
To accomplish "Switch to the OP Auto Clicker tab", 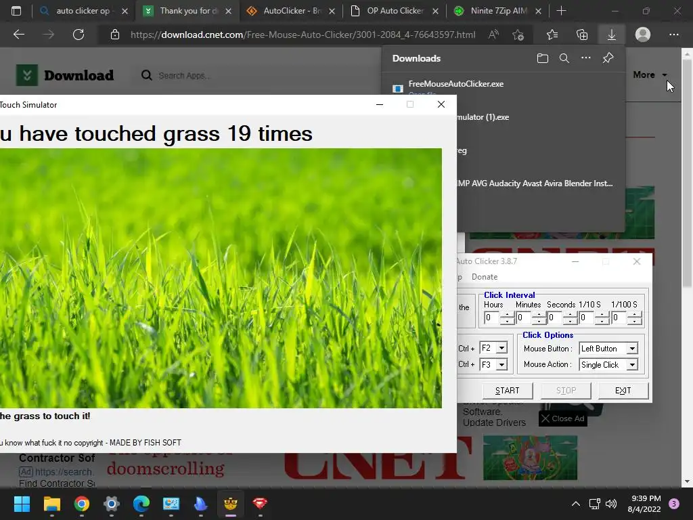I will tap(395, 11).
